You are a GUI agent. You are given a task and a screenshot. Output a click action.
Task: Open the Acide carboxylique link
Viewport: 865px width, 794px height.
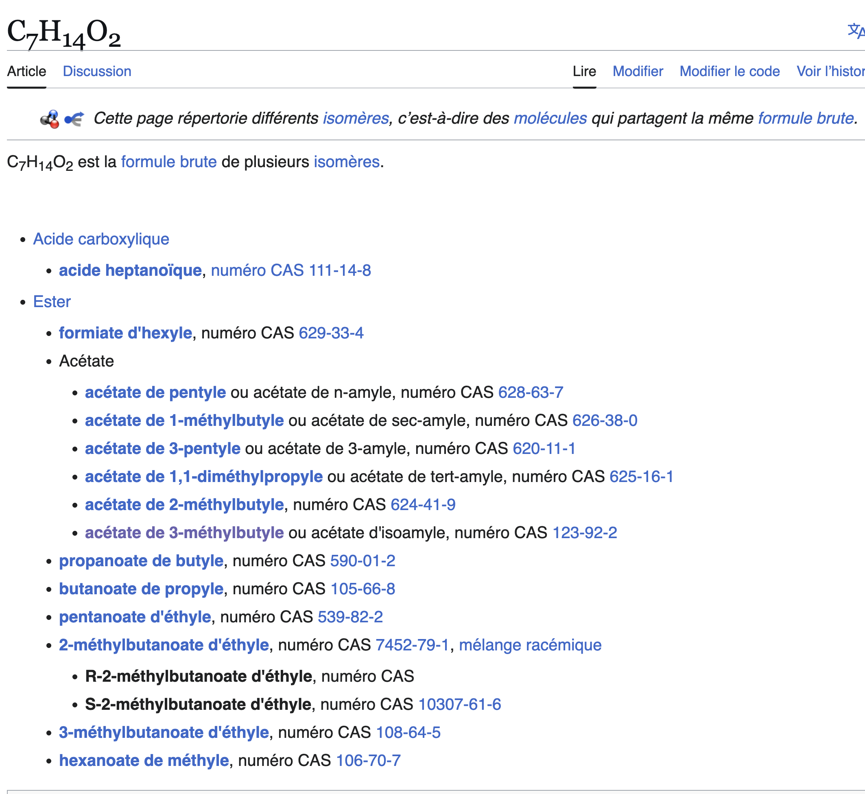click(101, 239)
